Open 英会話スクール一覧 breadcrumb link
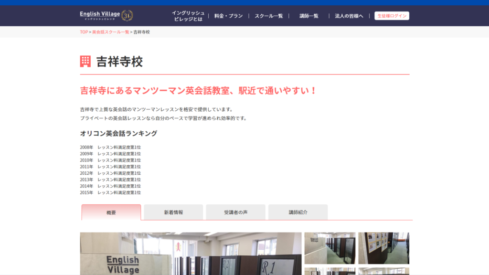Screen dimensions: 489x275 [x=110, y=32]
